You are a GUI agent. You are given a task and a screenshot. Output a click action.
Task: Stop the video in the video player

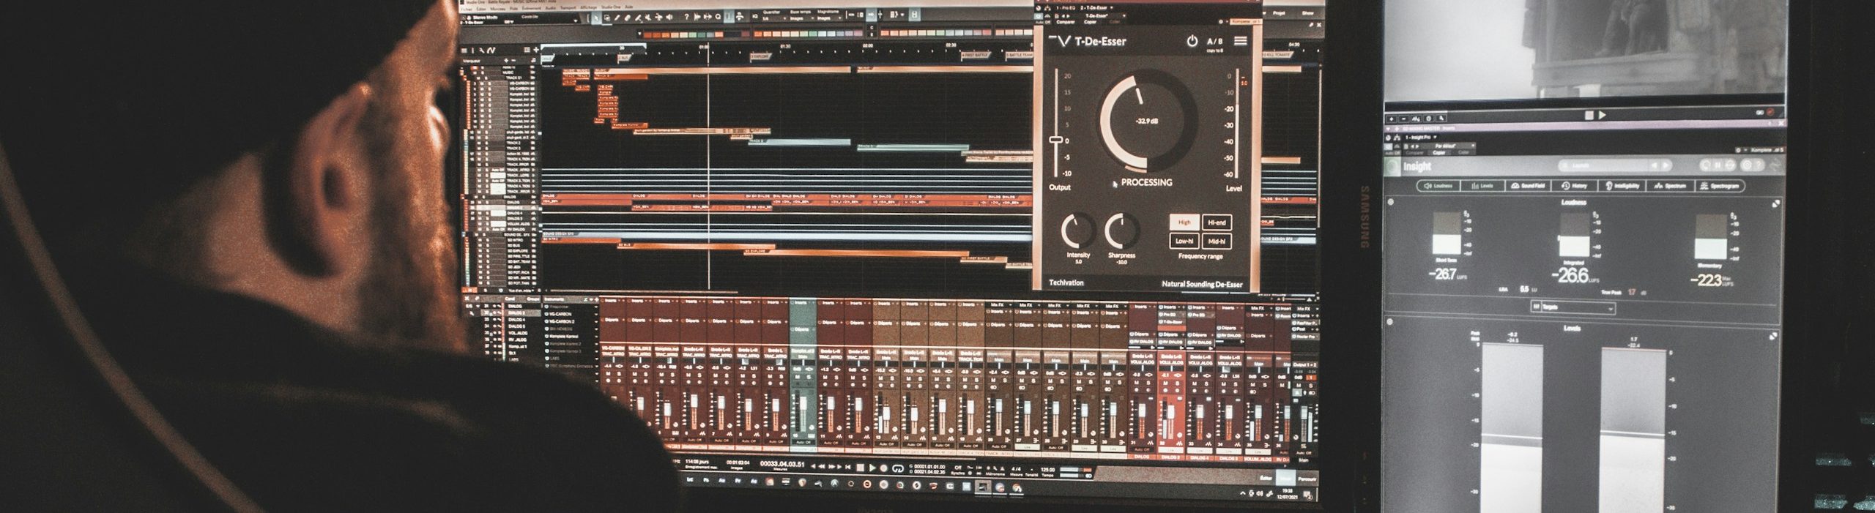(x=1589, y=115)
